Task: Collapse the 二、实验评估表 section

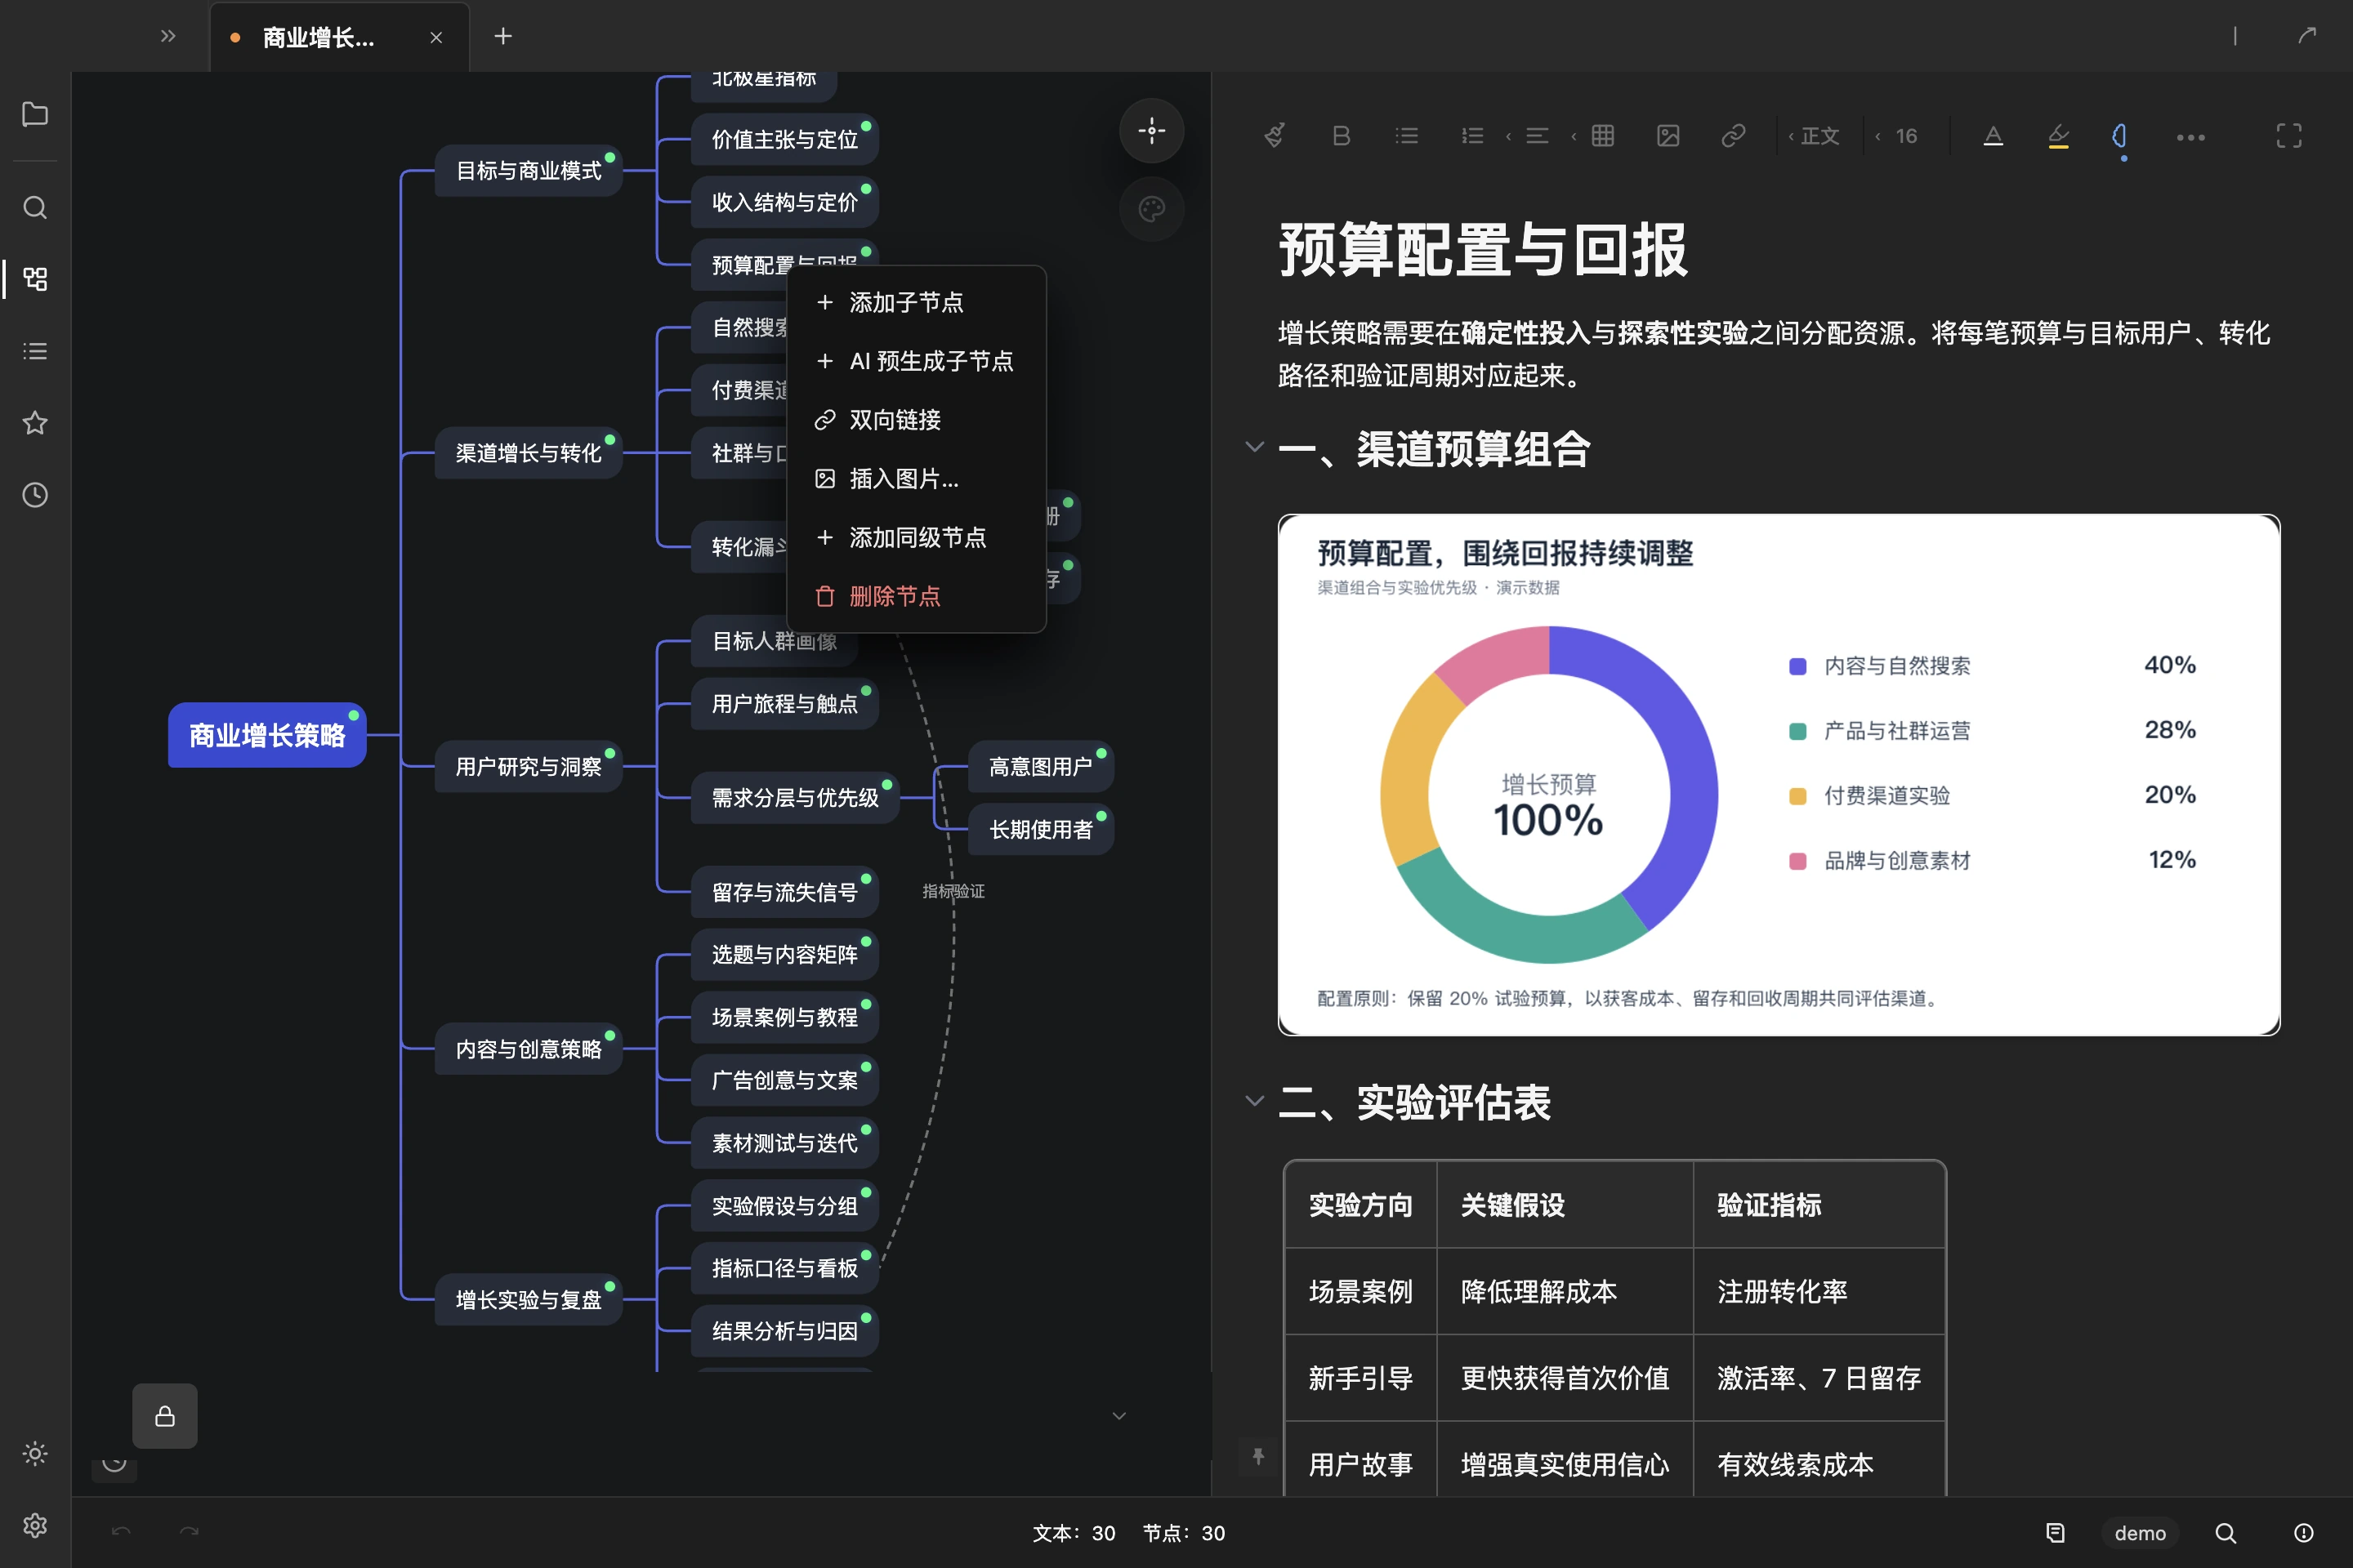Action: click(x=1255, y=1101)
